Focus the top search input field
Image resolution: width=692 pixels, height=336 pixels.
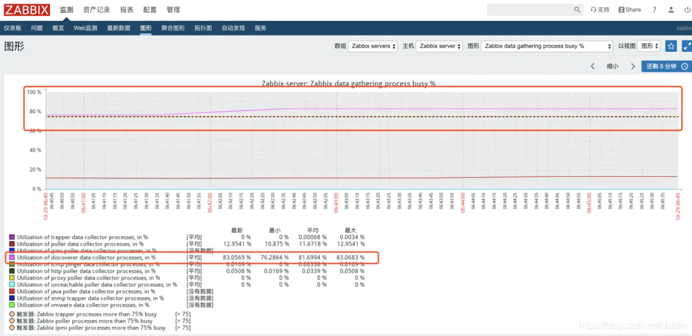coord(531,10)
